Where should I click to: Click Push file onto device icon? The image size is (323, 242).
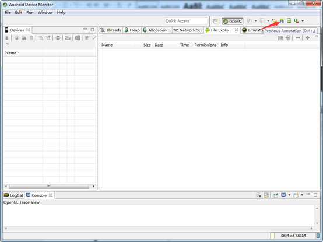coord(288,38)
